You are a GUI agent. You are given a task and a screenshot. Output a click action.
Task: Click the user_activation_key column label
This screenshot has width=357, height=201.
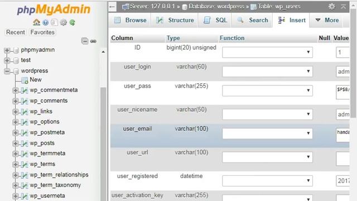click(137, 195)
